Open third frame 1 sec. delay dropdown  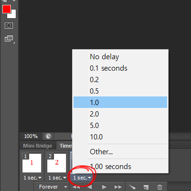[82, 178]
